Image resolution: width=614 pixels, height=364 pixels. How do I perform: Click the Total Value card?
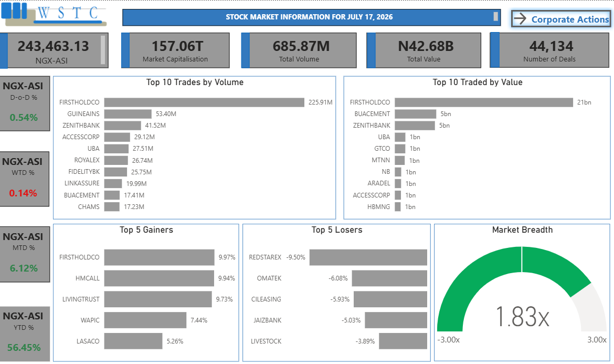tap(424, 50)
